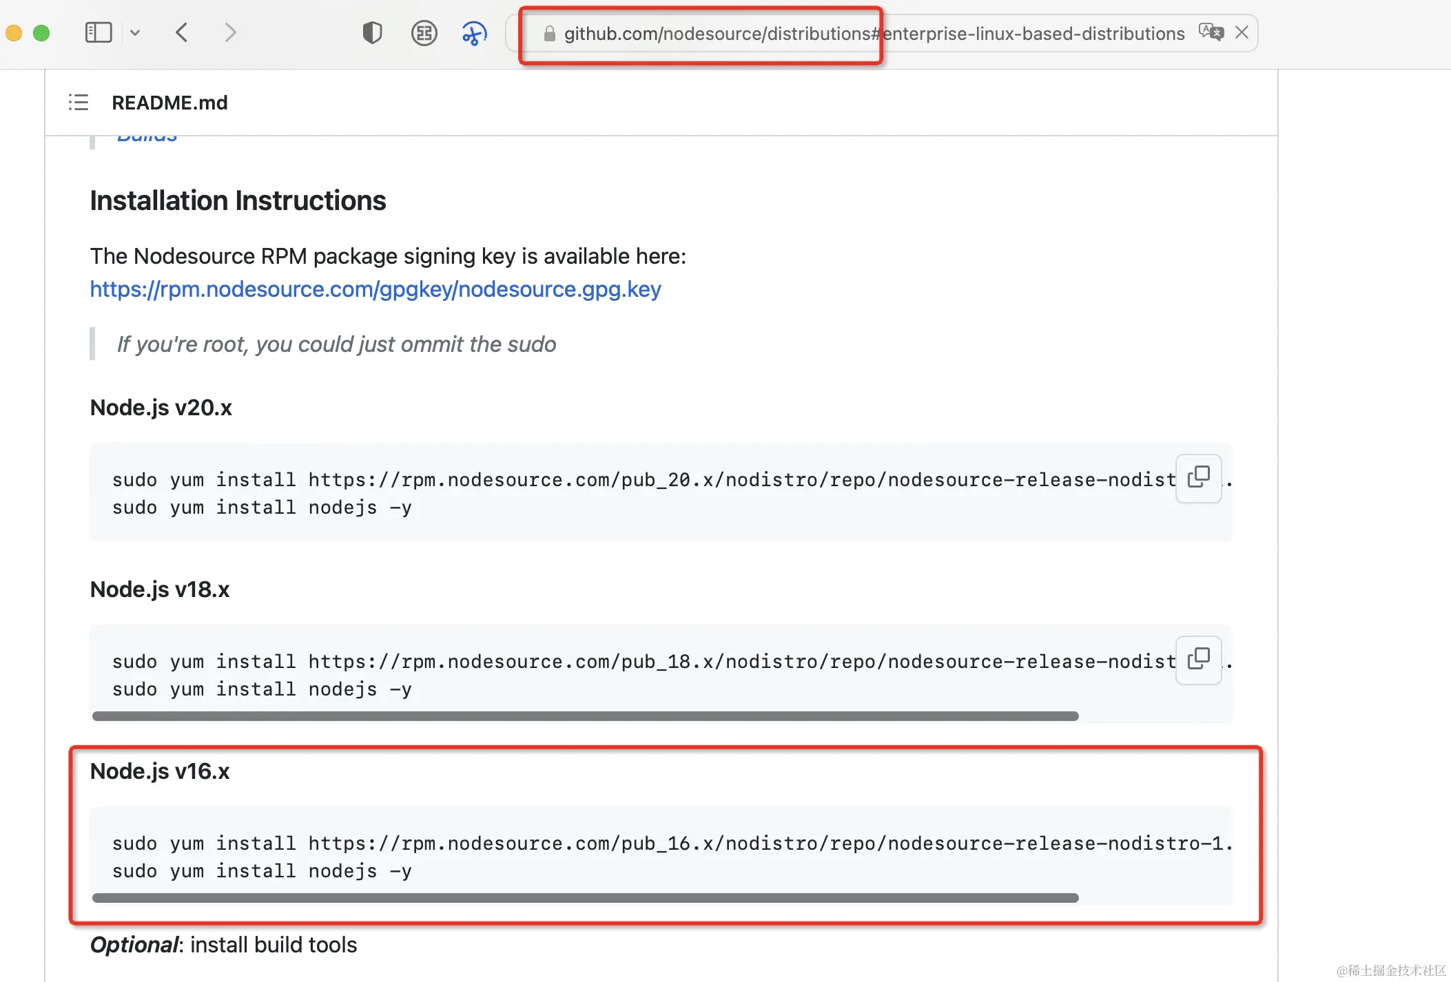
Task: Click the Optional install build tools text
Action: pyautogui.click(x=224, y=944)
